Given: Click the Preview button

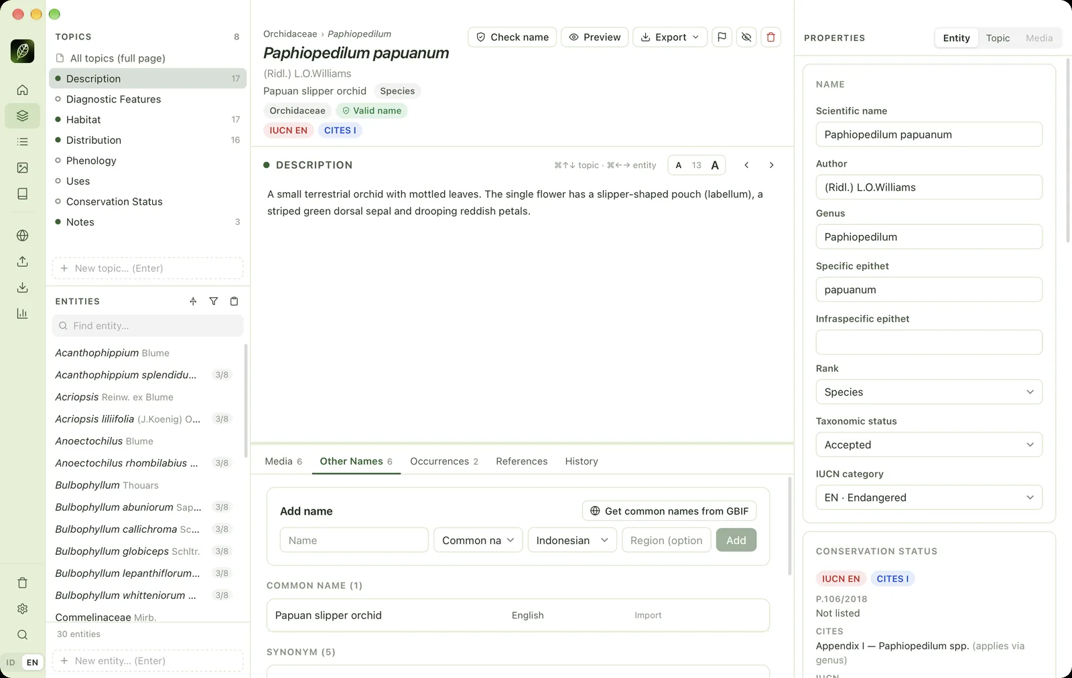Looking at the screenshot, I should [x=594, y=37].
